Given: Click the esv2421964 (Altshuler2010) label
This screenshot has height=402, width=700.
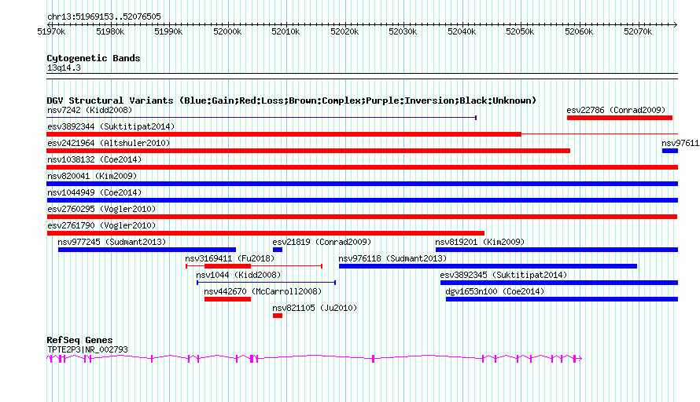Looking at the screenshot, I should (x=109, y=143).
